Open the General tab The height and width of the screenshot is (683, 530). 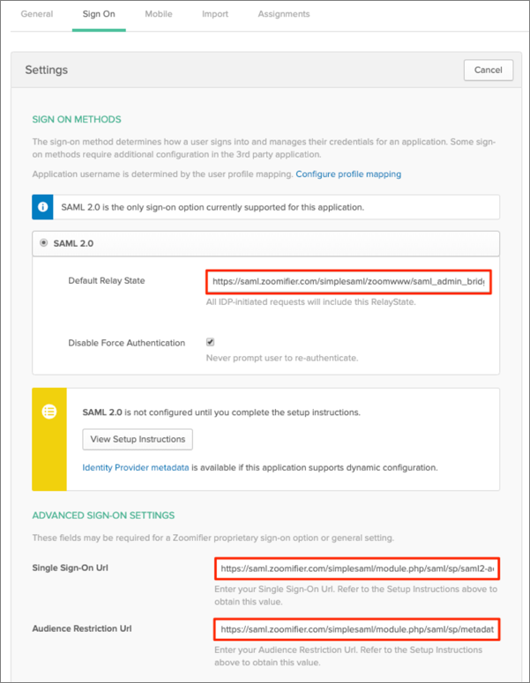37,14
